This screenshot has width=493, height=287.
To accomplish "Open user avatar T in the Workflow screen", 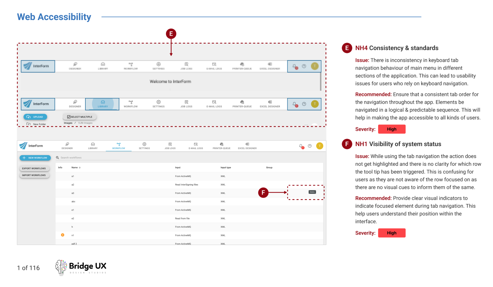I will (320, 146).
